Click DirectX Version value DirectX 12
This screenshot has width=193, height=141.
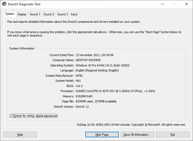82,107
